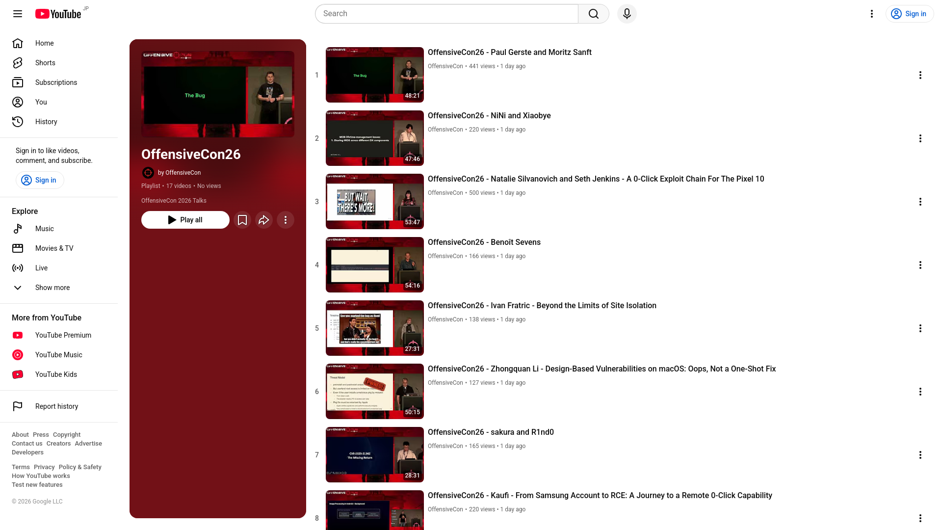Click thumbnail of NiNi and Xiaobye talk
The image size is (942, 530).
[x=375, y=138]
